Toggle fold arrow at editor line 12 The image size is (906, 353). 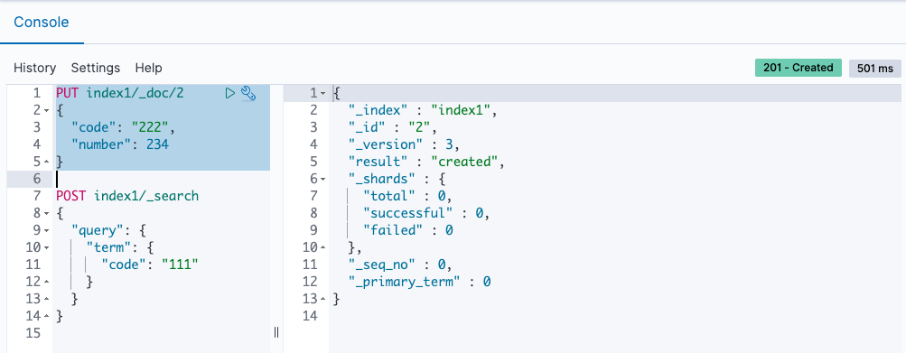click(47, 282)
